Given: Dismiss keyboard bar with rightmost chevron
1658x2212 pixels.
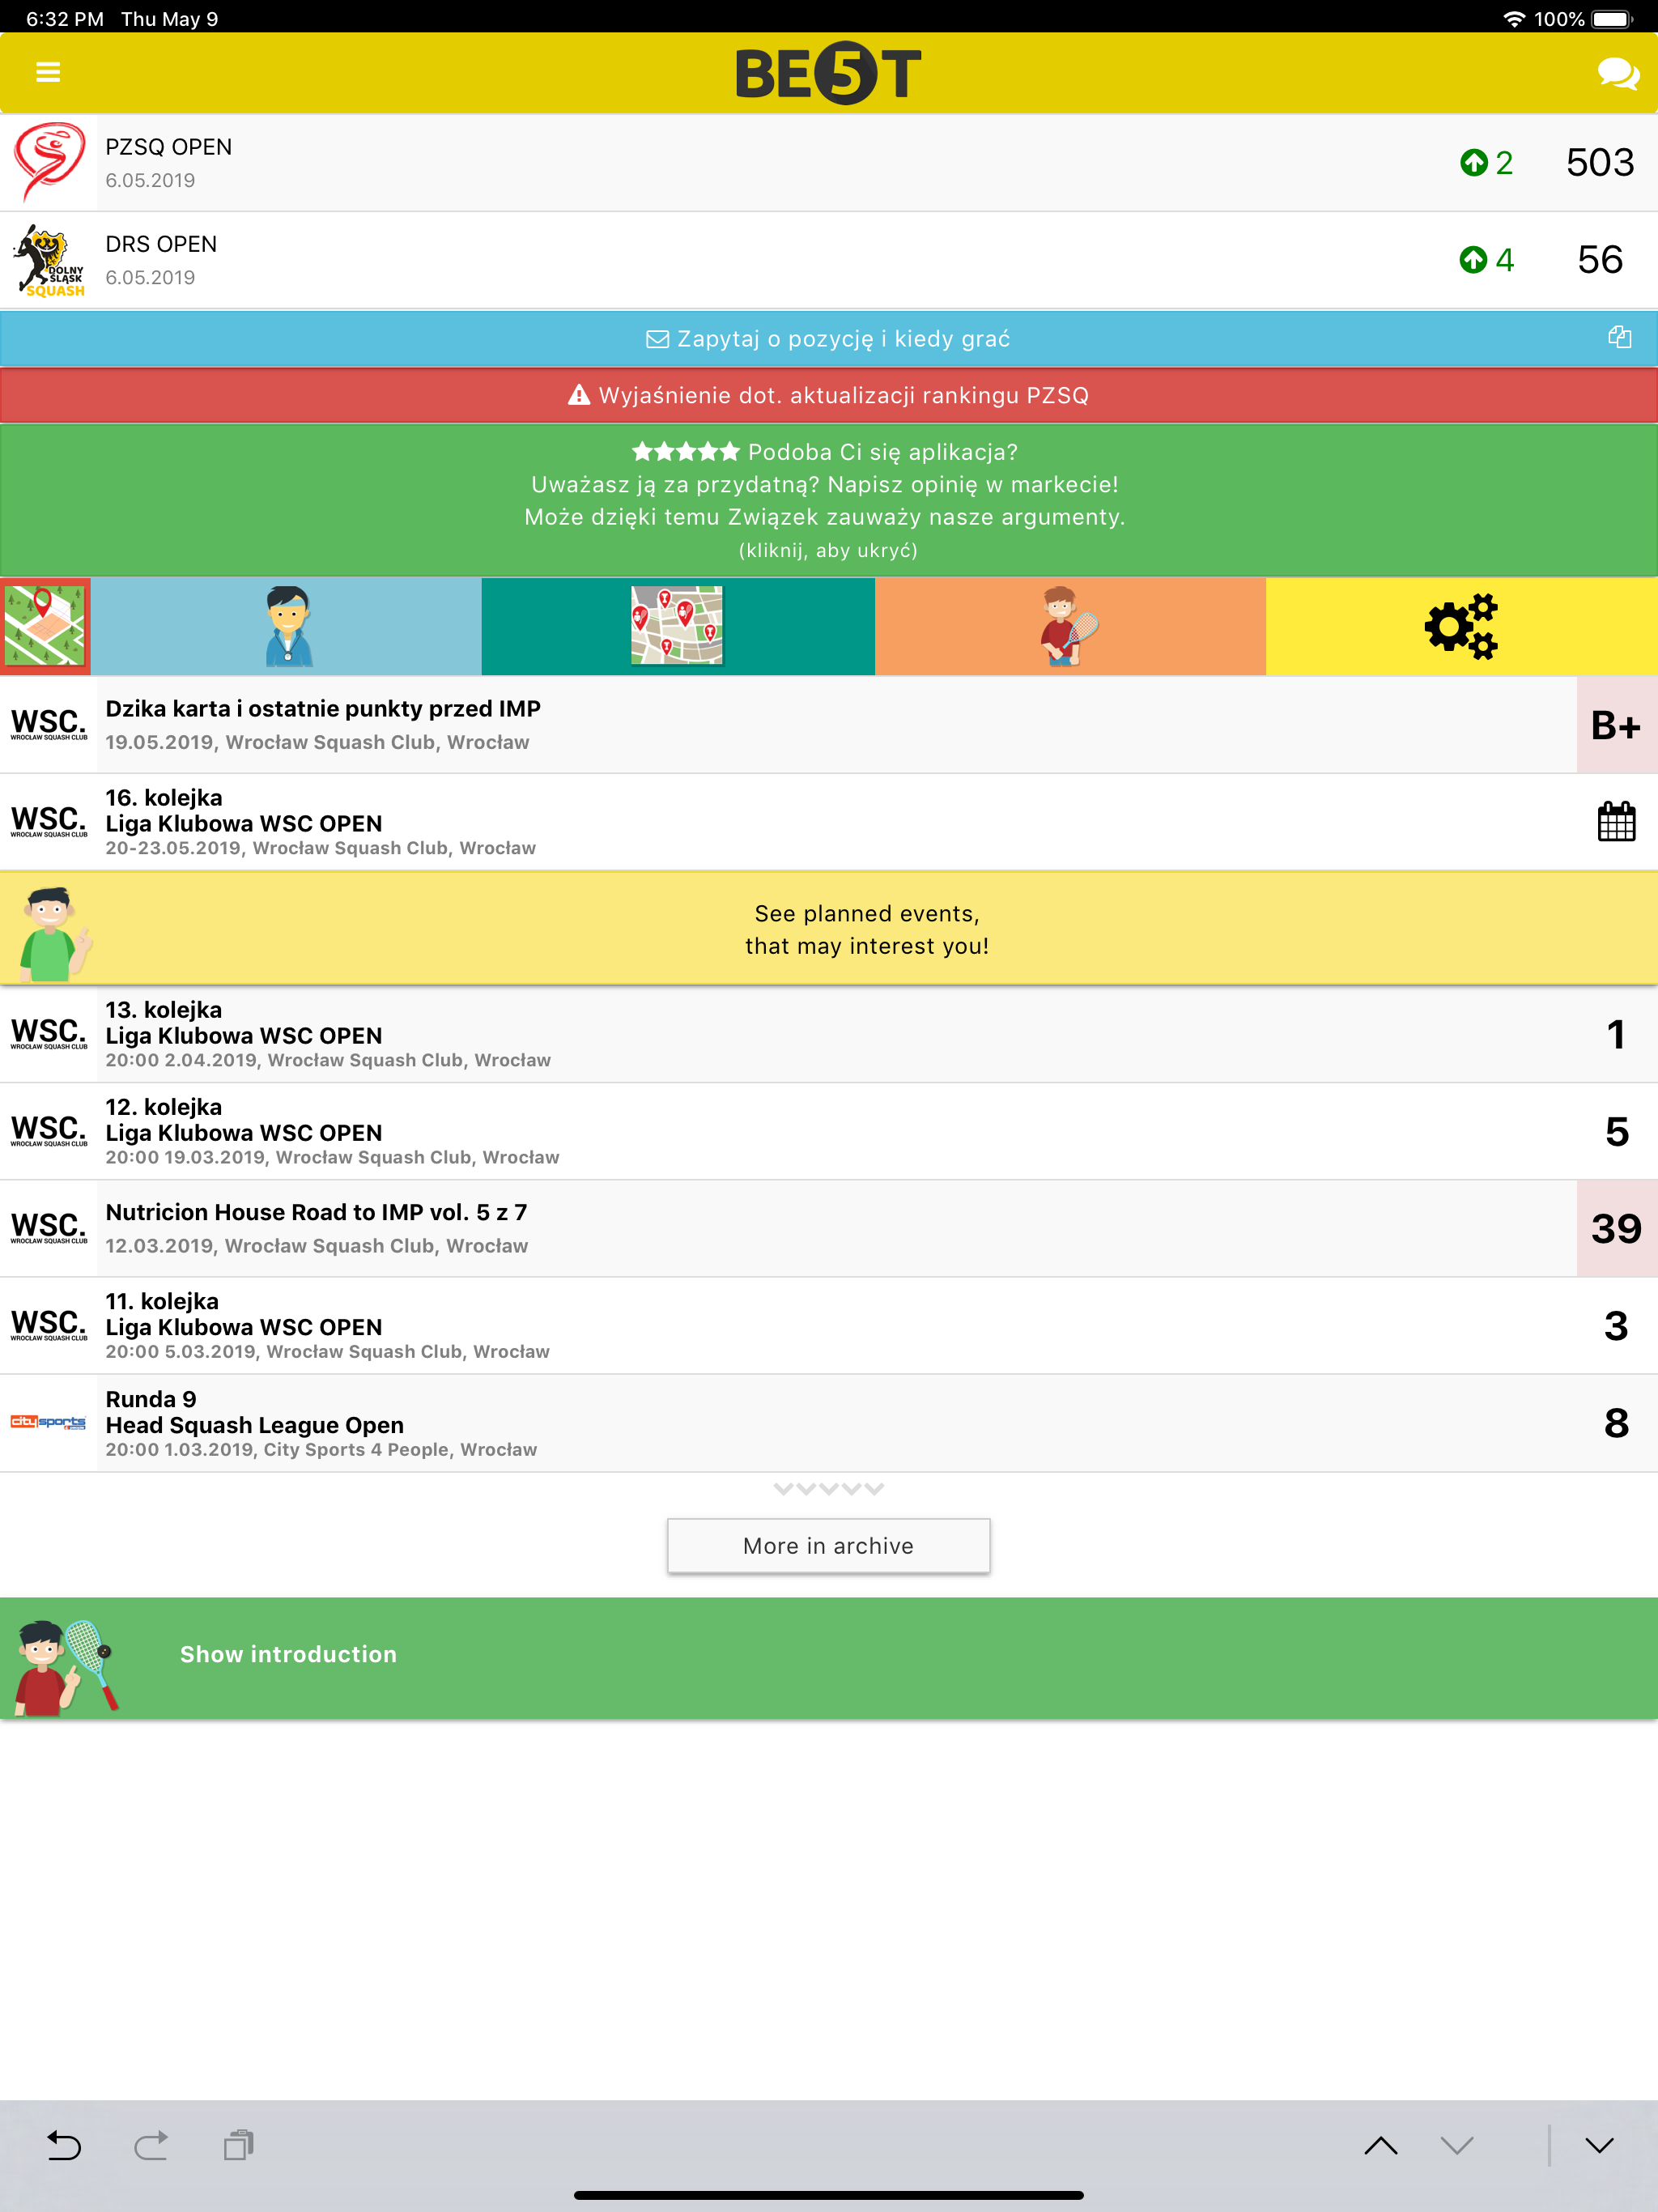Looking at the screenshot, I should pos(1600,2146).
